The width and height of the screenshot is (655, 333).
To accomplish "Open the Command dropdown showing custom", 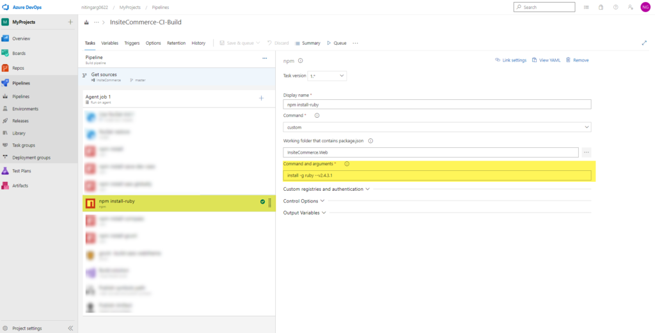I will click(437, 127).
